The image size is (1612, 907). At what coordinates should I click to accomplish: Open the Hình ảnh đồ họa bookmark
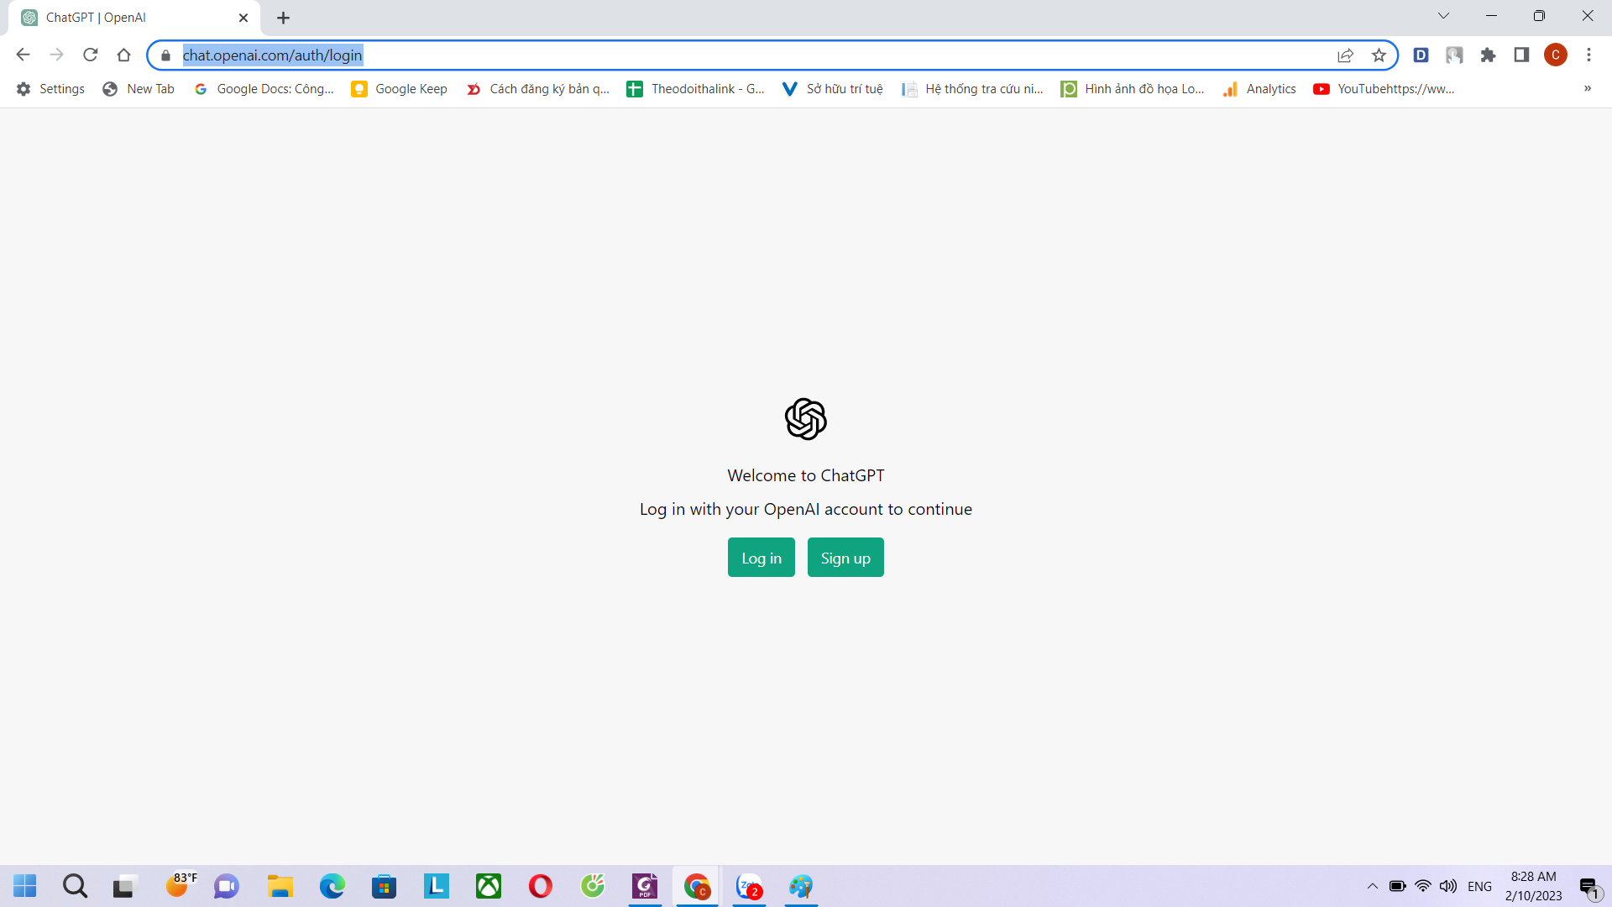(x=1132, y=89)
